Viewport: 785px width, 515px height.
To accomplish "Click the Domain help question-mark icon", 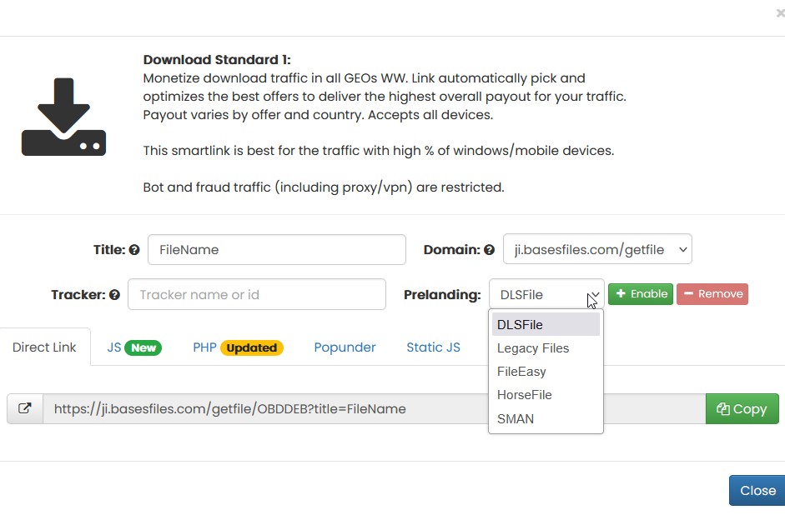I will pyautogui.click(x=489, y=249).
